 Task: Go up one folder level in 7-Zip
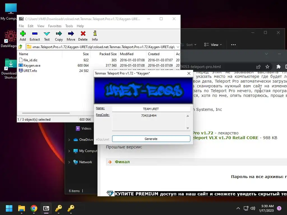[x=20, y=47]
